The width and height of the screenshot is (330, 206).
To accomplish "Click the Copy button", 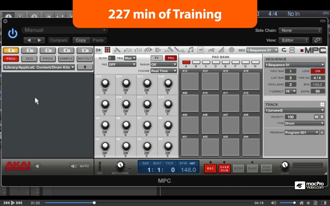I will [81, 40].
